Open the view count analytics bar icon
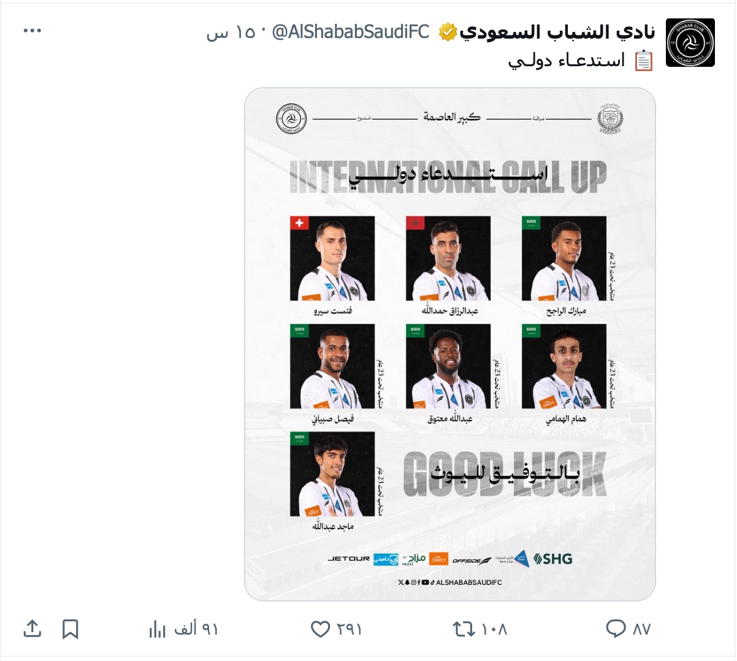The width and height of the screenshot is (737, 661). click(158, 629)
